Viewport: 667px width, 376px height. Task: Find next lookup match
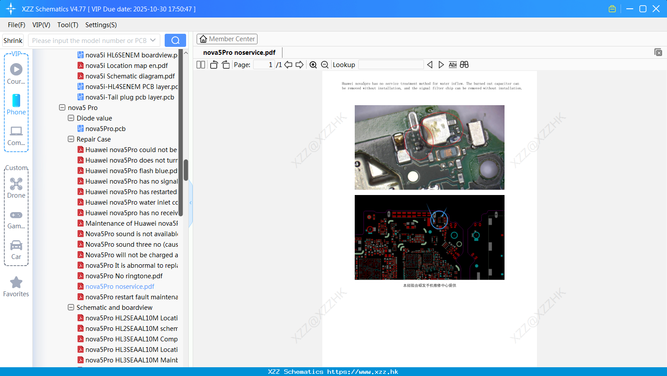pos(441,64)
